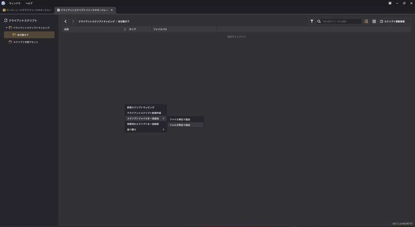Image resolution: width=415 pixels, height=227 pixels.
Task: Close the クライアントスクリプトリソースマネージャー tab
Action: click(112, 10)
